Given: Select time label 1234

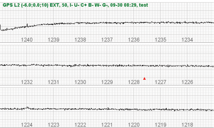Looking at the screenshot, I should tap(187, 40).
